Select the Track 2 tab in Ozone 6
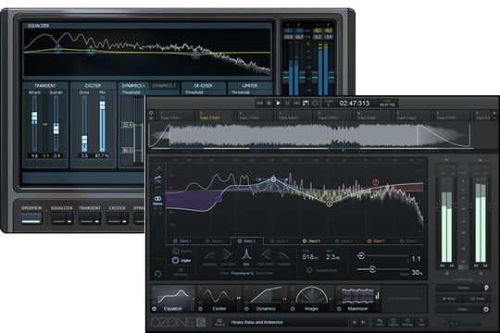Image resolution: width=500 pixels, height=333 pixels. point(215,116)
